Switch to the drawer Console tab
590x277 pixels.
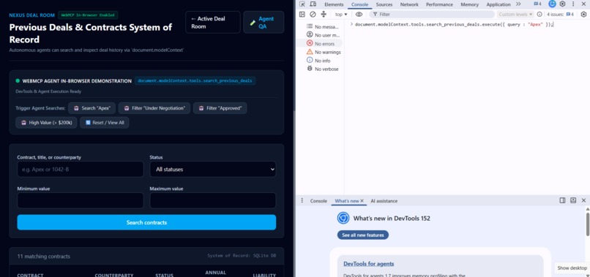(318, 201)
